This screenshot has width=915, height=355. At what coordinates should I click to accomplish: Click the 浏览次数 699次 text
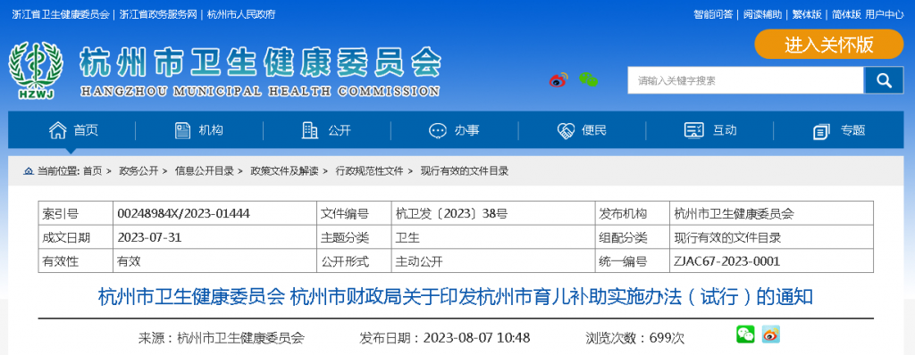pyautogui.click(x=635, y=337)
